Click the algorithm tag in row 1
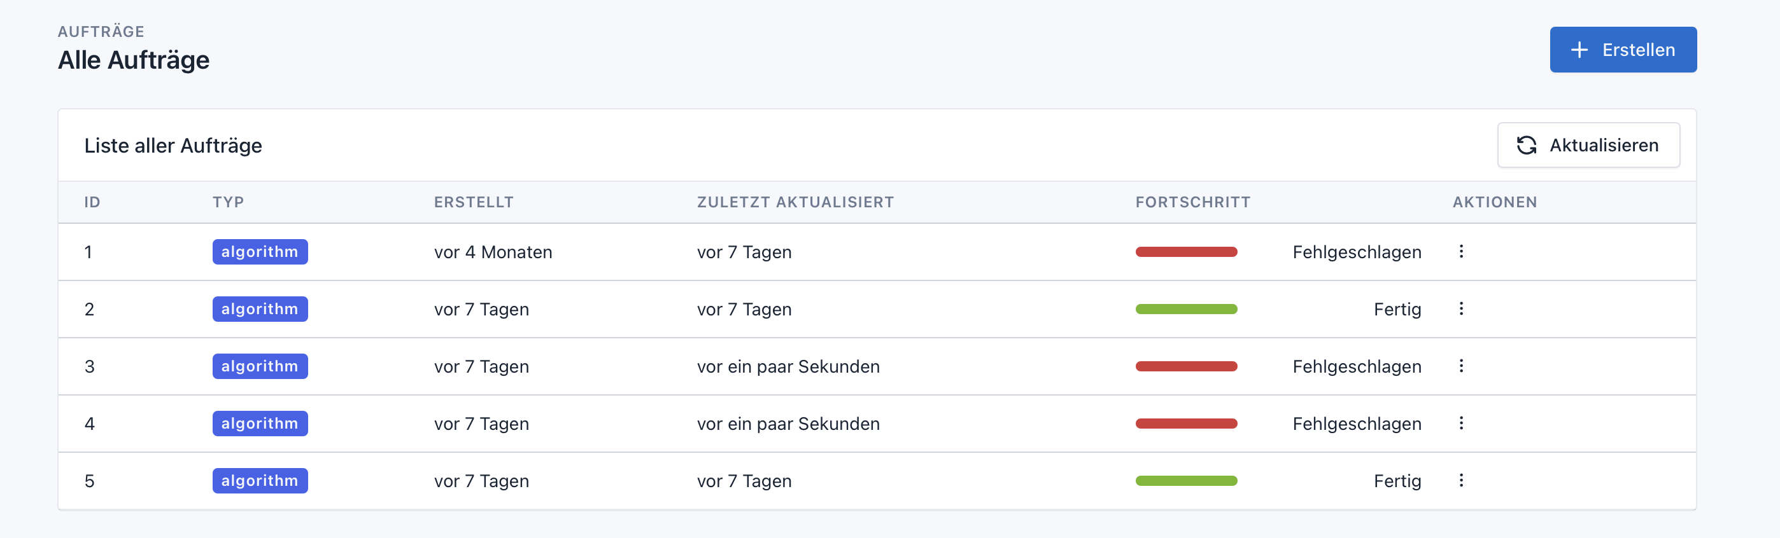Screen dimensions: 1780x538 click(260, 252)
